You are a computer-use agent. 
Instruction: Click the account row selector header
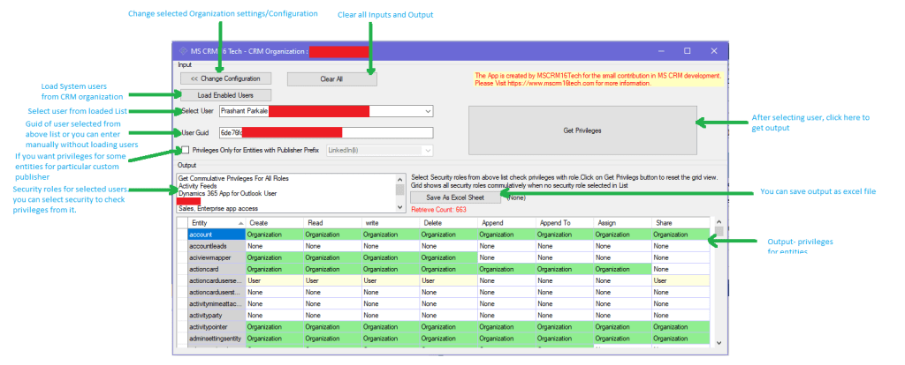(x=182, y=235)
